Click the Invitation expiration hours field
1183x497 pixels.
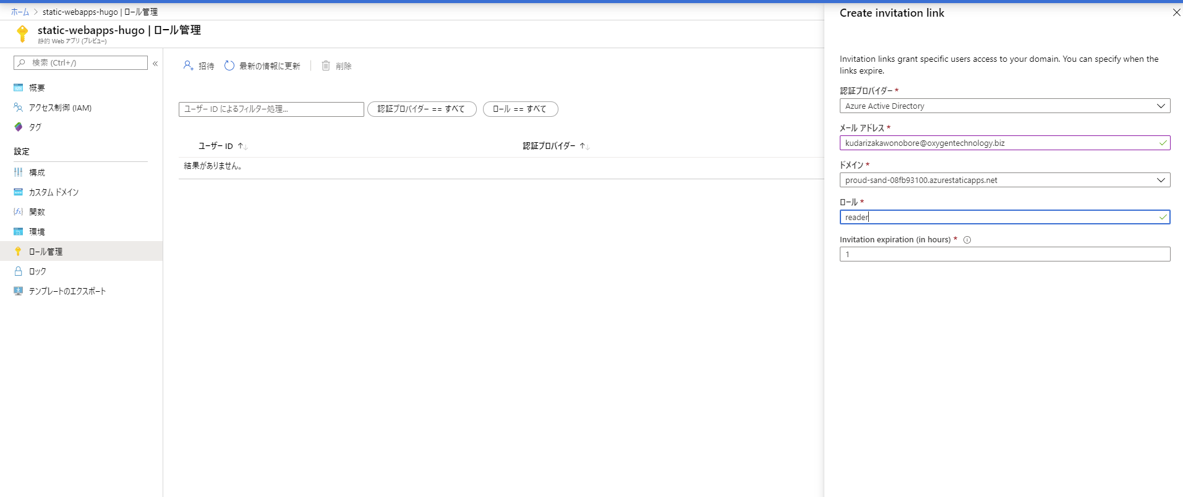click(x=1004, y=254)
